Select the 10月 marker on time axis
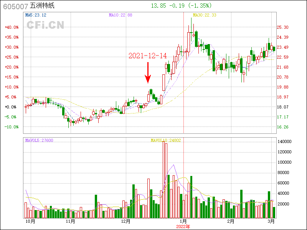This screenshot has height=230, width=307. coord(30,221)
